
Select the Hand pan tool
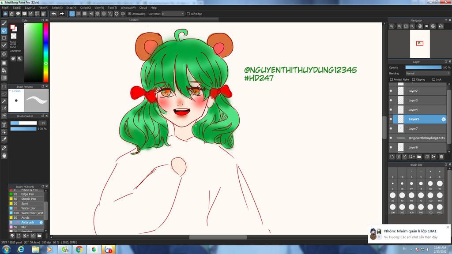[4, 156]
